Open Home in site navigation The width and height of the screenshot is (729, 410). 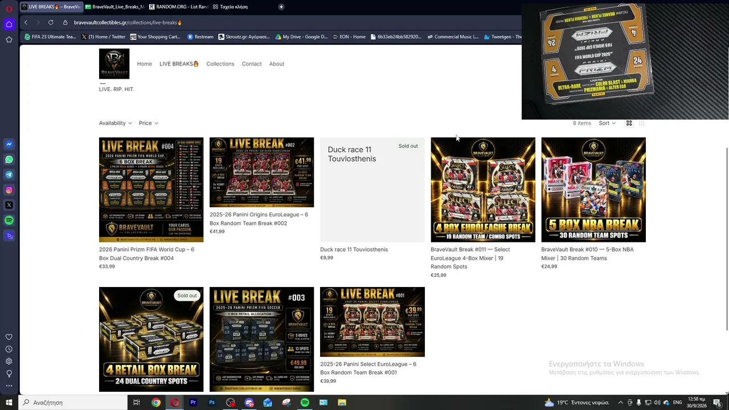tap(144, 64)
